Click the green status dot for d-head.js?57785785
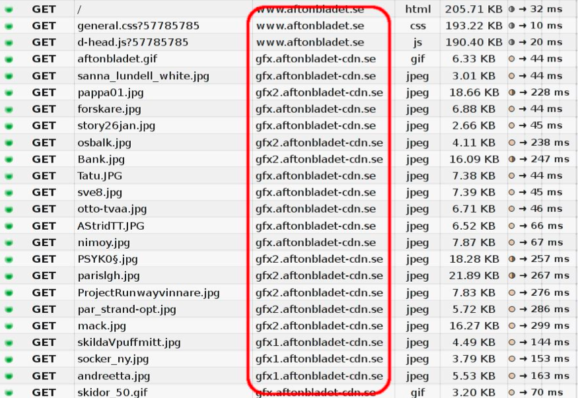The height and width of the screenshot is (398, 578). pyautogui.click(x=9, y=43)
